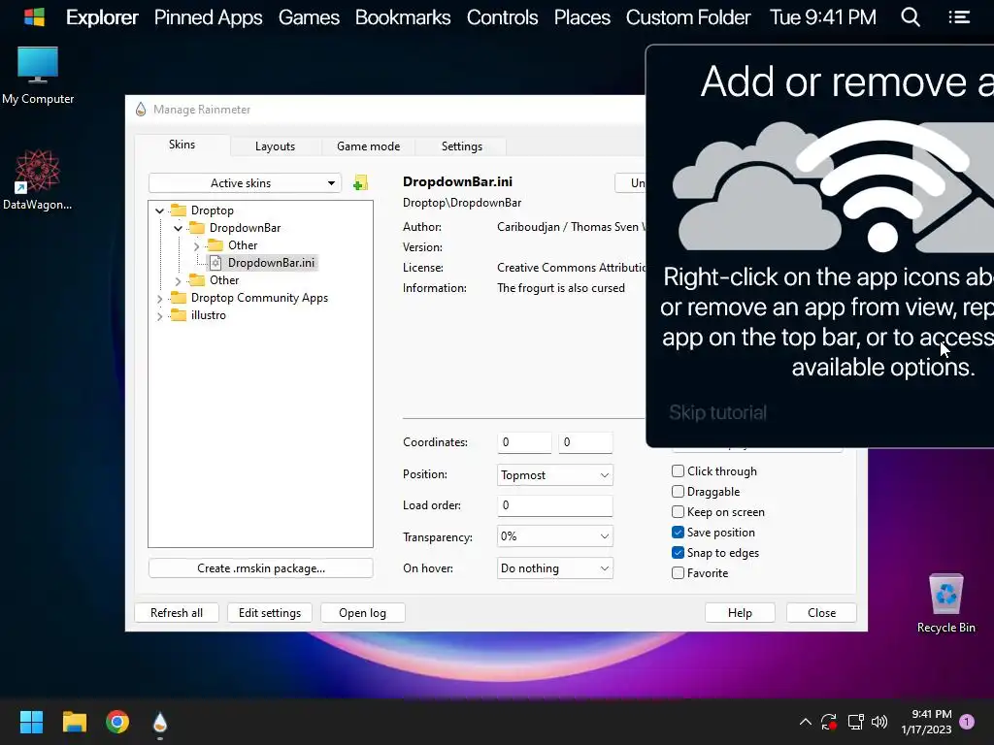Viewport: 994px width, 745px height.
Task: Open the Places menu on top bar
Action: coord(582,17)
